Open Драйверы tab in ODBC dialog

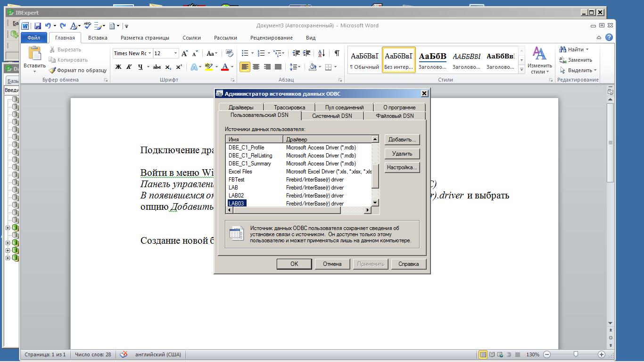241,107
